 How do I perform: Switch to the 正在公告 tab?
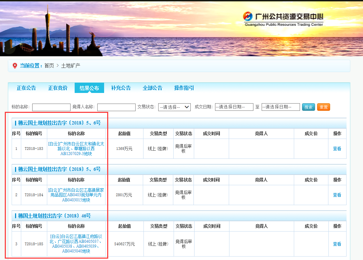click(x=26, y=88)
